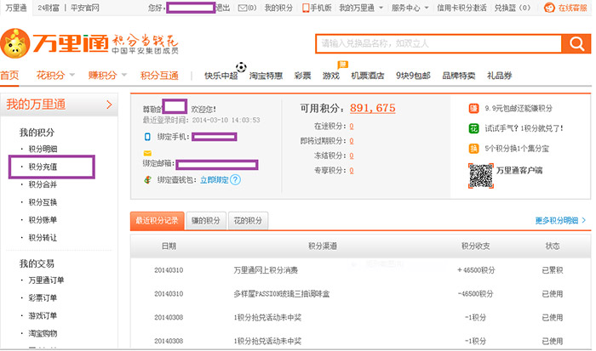
Task: Open the 万里通 piggy logo
Action: point(15,43)
